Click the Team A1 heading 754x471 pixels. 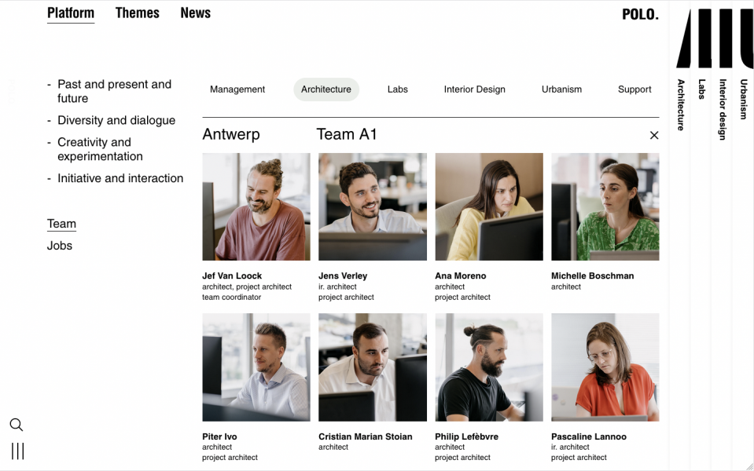(x=346, y=134)
